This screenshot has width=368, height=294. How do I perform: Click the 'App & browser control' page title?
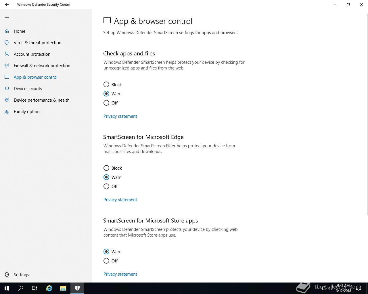[153, 21]
